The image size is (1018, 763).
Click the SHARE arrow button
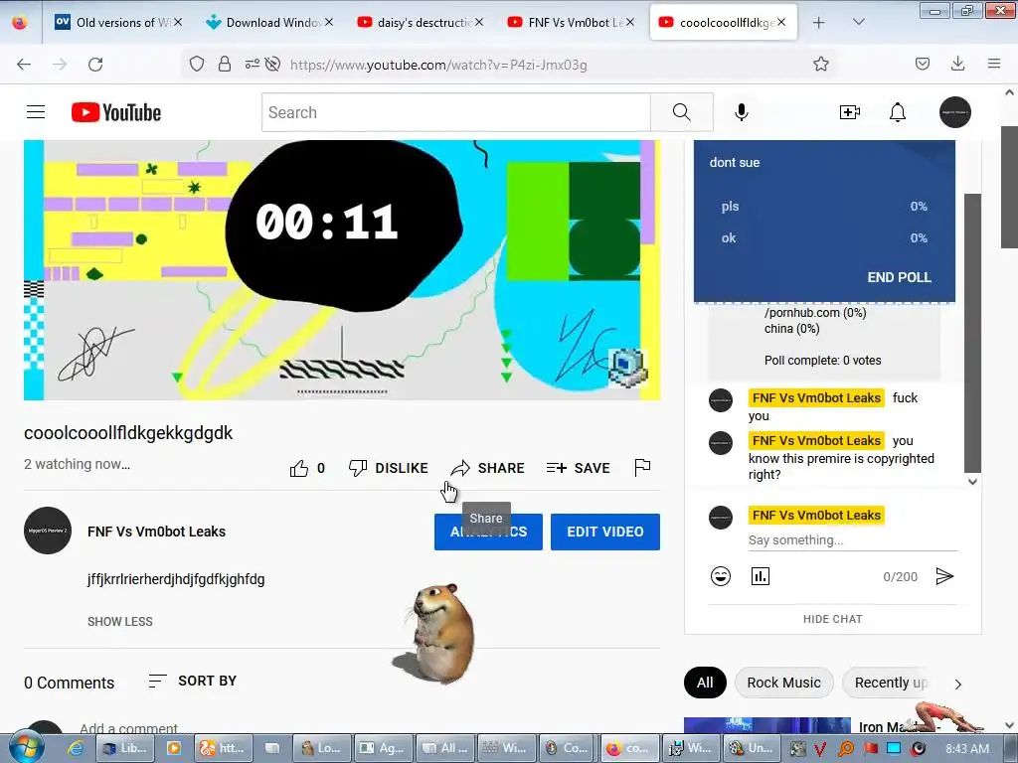point(487,468)
